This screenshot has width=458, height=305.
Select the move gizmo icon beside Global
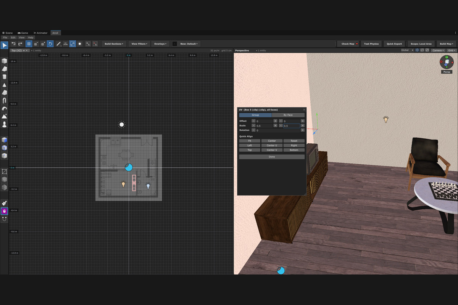pyautogui.click(x=417, y=50)
